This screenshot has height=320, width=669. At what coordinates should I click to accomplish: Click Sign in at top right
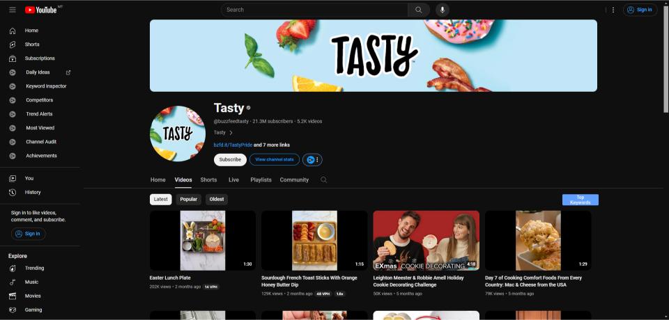(640, 10)
